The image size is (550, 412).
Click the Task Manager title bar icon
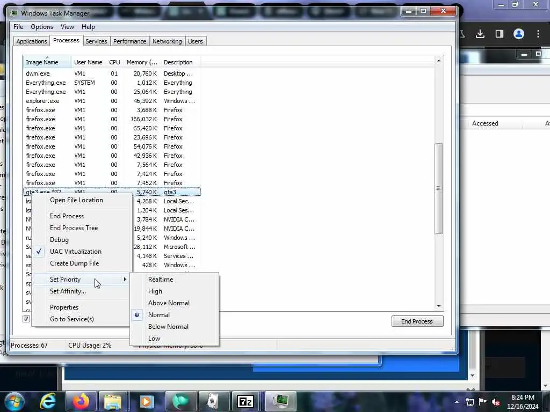15,13
